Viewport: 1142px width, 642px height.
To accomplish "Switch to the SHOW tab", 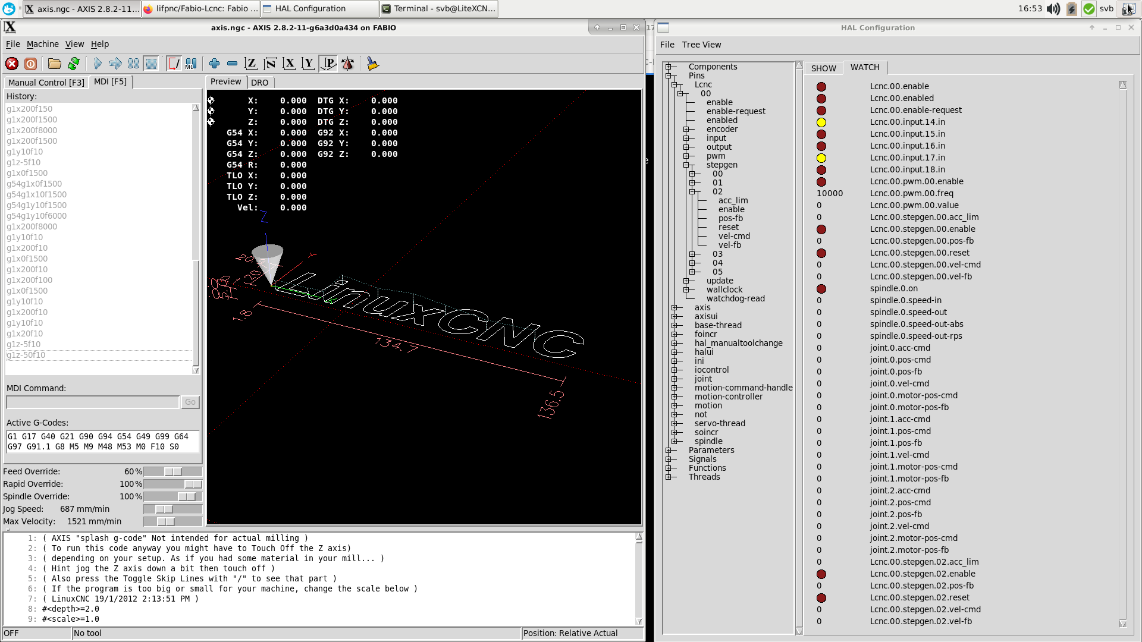I will 823,68.
